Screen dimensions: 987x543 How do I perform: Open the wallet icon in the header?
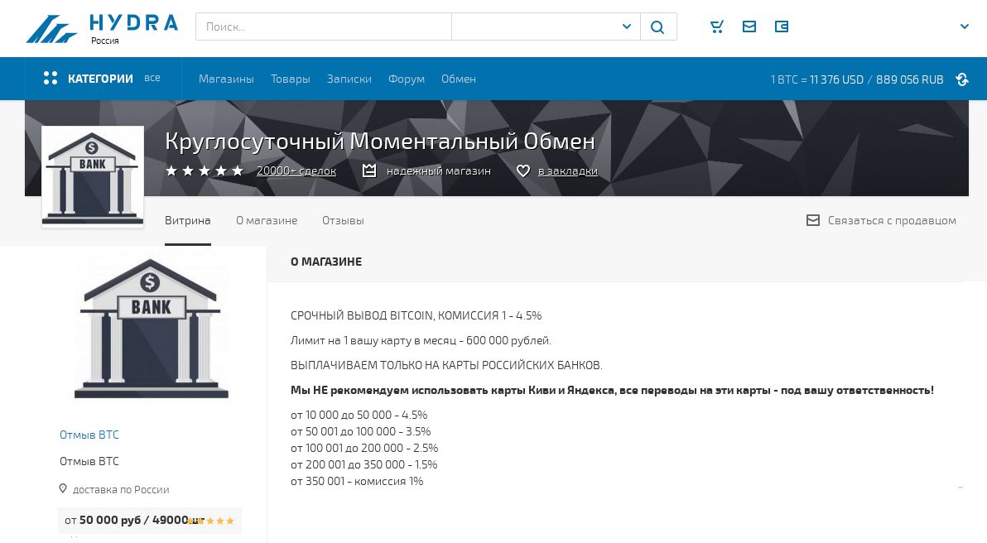781,26
